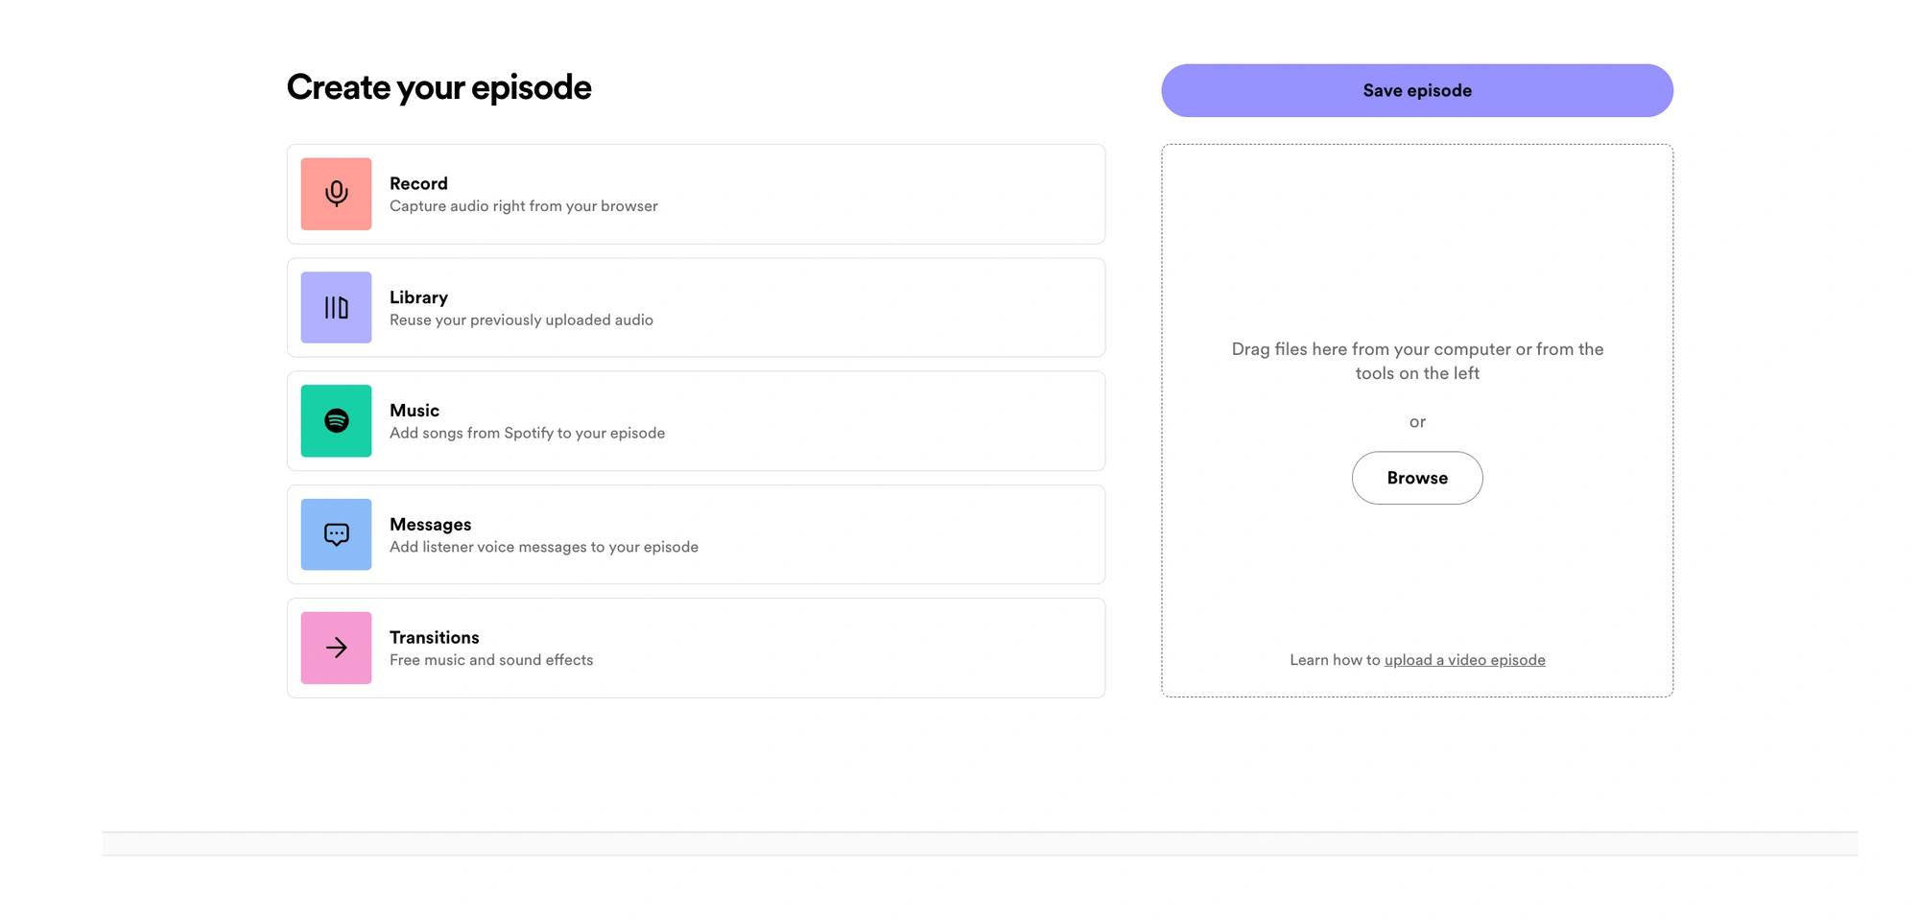Click "Capture audio right from your browser" text
The width and height of the screenshot is (1919, 921).
pyautogui.click(x=523, y=206)
